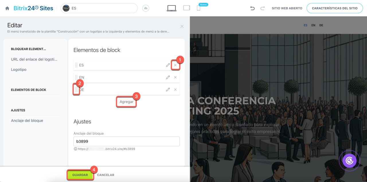The width and height of the screenshot is (367, 182).
Task: Grab the EN item drag handle
Action: pyautogui.click(x=76, y=77)
